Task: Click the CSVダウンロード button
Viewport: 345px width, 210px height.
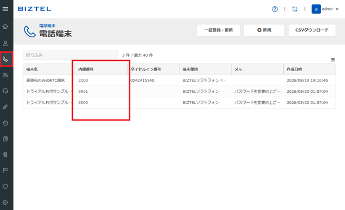Action: coord(312,30)
